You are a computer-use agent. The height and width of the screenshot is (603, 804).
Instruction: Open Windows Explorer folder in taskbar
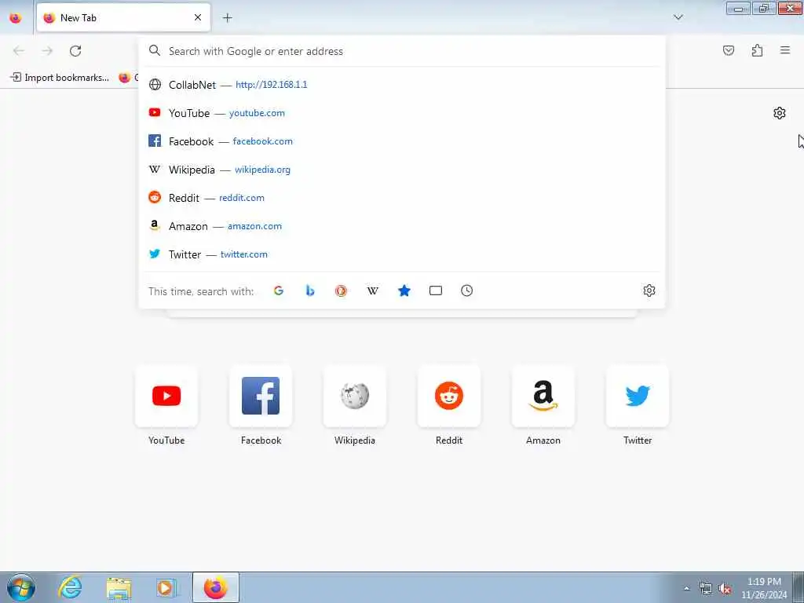pyautogui.click(x=119, y=587)
